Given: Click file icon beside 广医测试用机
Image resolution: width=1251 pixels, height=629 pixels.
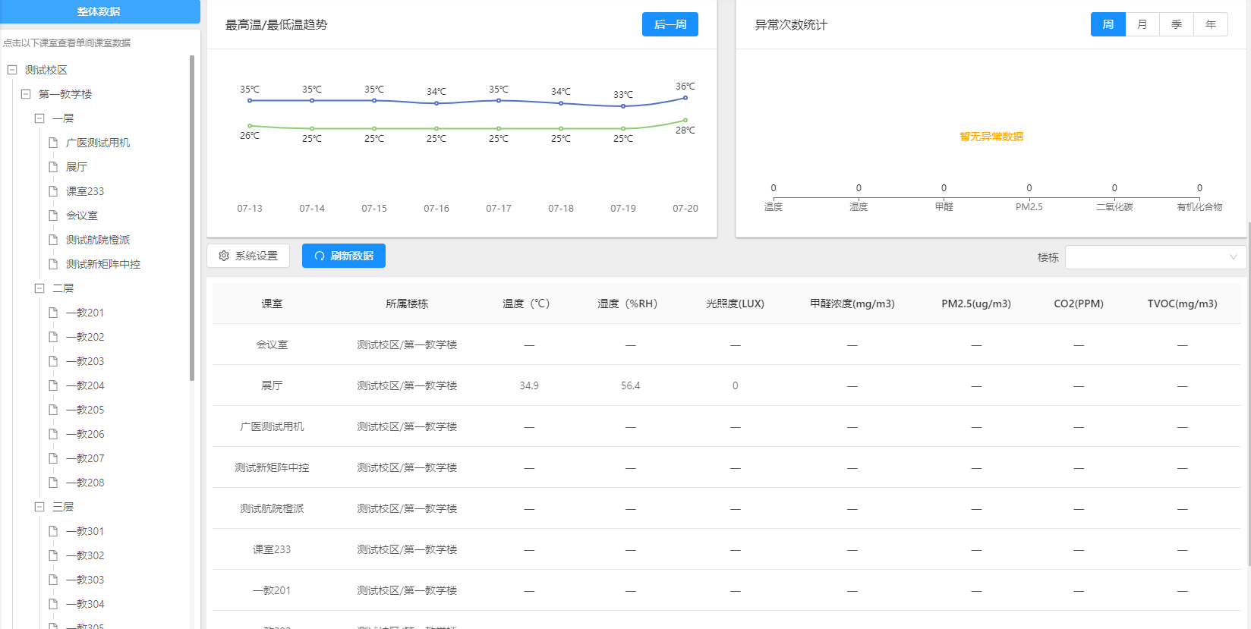Looking at the screenshot, I should point(53,143).
